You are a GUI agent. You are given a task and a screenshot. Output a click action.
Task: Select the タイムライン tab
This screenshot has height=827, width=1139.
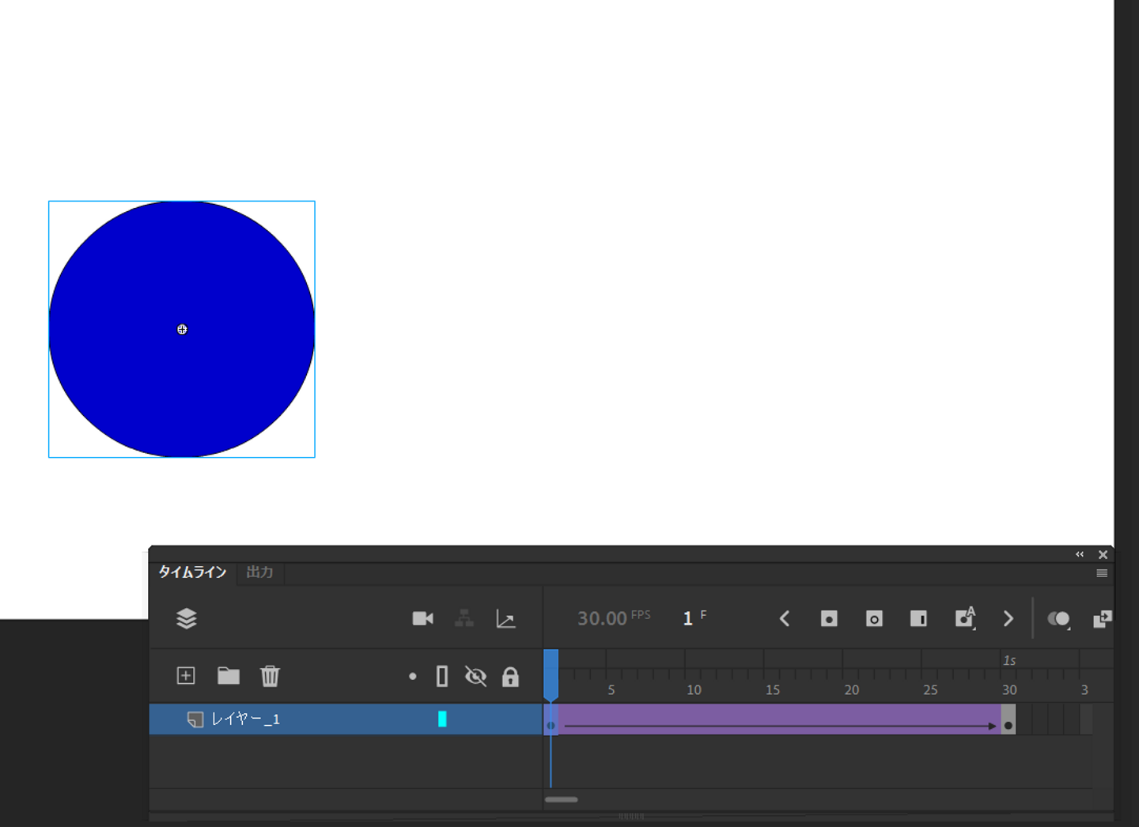[192, 572]
